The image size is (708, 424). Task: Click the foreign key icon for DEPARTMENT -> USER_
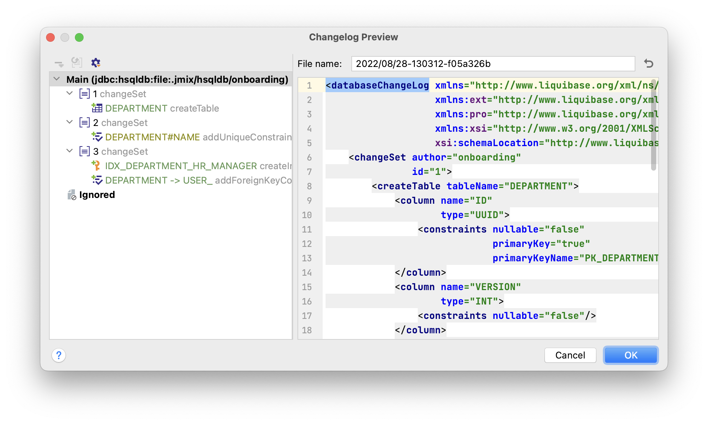(x=97, y=180)
